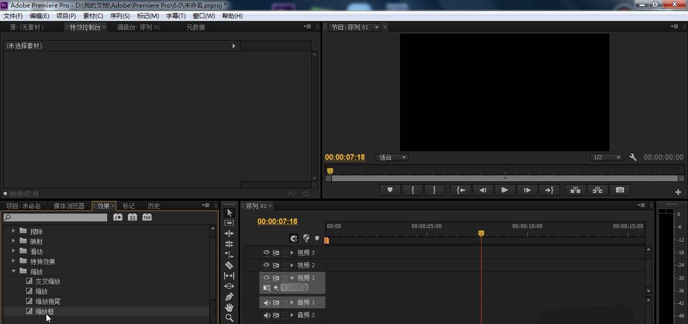Click the Play button in program monitor
This screenshot has width=688, height=324.
pos(504,190)
